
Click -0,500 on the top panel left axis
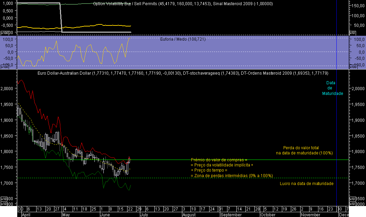[x=7, y=25]
